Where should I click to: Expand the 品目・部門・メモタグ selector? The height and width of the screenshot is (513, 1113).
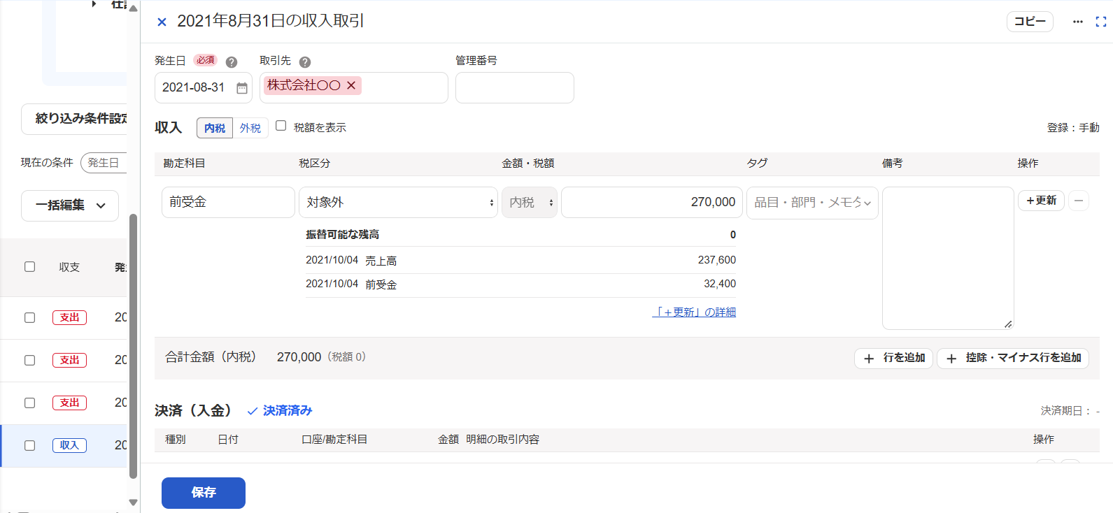(x=812, y=203)
